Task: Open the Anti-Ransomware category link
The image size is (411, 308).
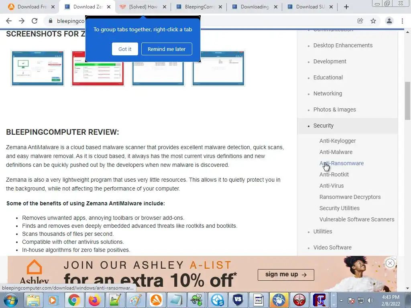Action: coord(342,163)
